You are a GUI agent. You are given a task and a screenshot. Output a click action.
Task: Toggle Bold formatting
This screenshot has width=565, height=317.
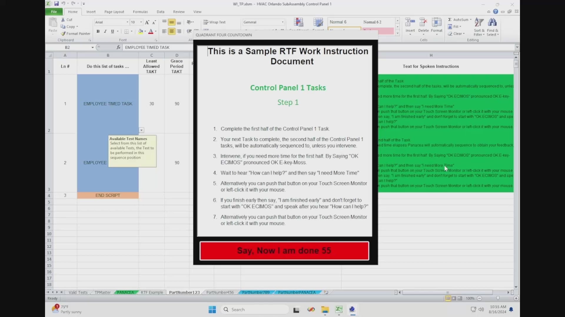point(98,31)
